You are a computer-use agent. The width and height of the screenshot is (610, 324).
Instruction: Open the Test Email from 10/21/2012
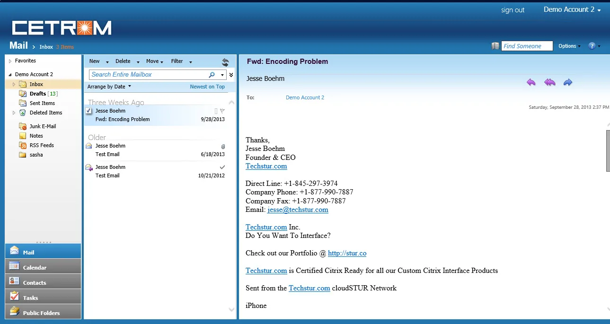(160, 171)
